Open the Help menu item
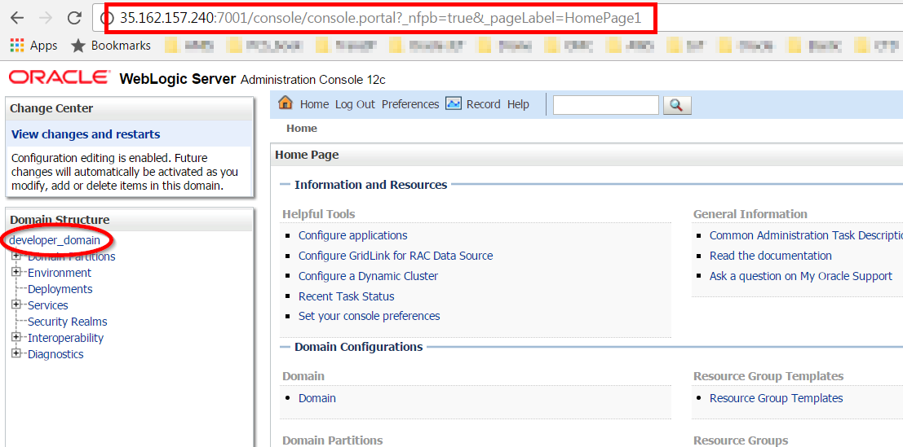 (x=518, y=104)
